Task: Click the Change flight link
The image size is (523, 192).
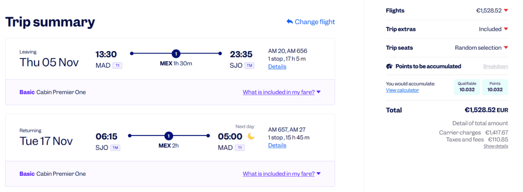Action: 310,22
